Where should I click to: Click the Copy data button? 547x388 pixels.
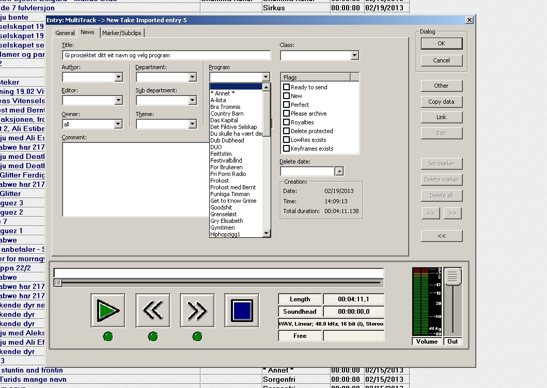(x=442, y=102)
